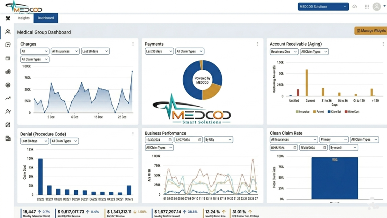Screen dimensions: 387x218
Task: Expand the MEDCOD Solutions organization dropdown
Action: pos(323,6)
